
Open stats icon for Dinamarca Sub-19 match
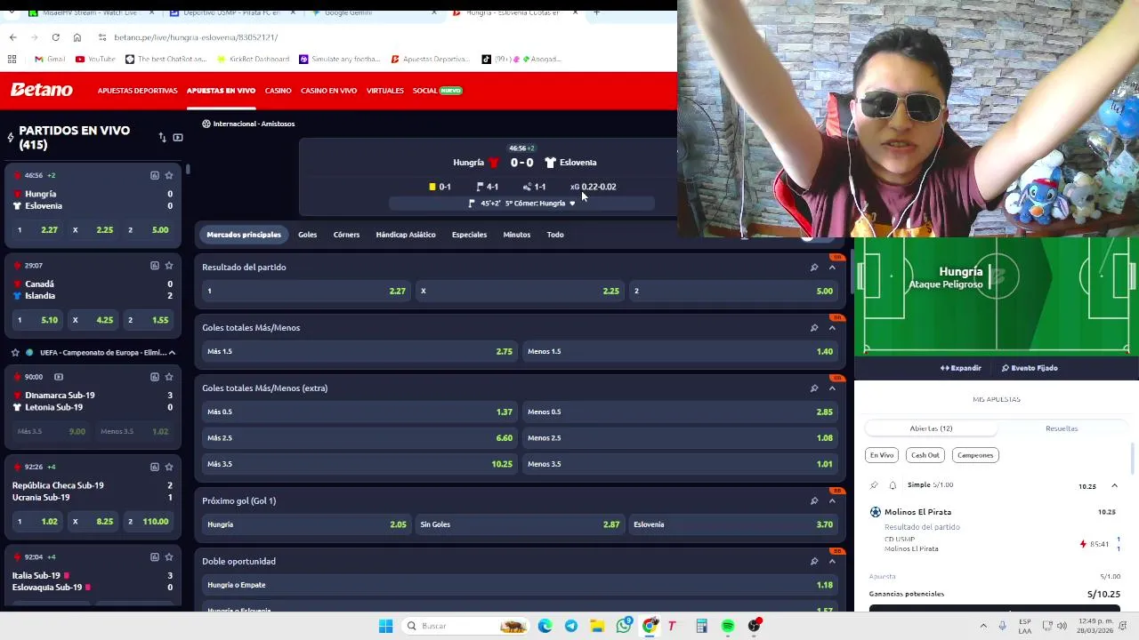(x=154, y=376)
